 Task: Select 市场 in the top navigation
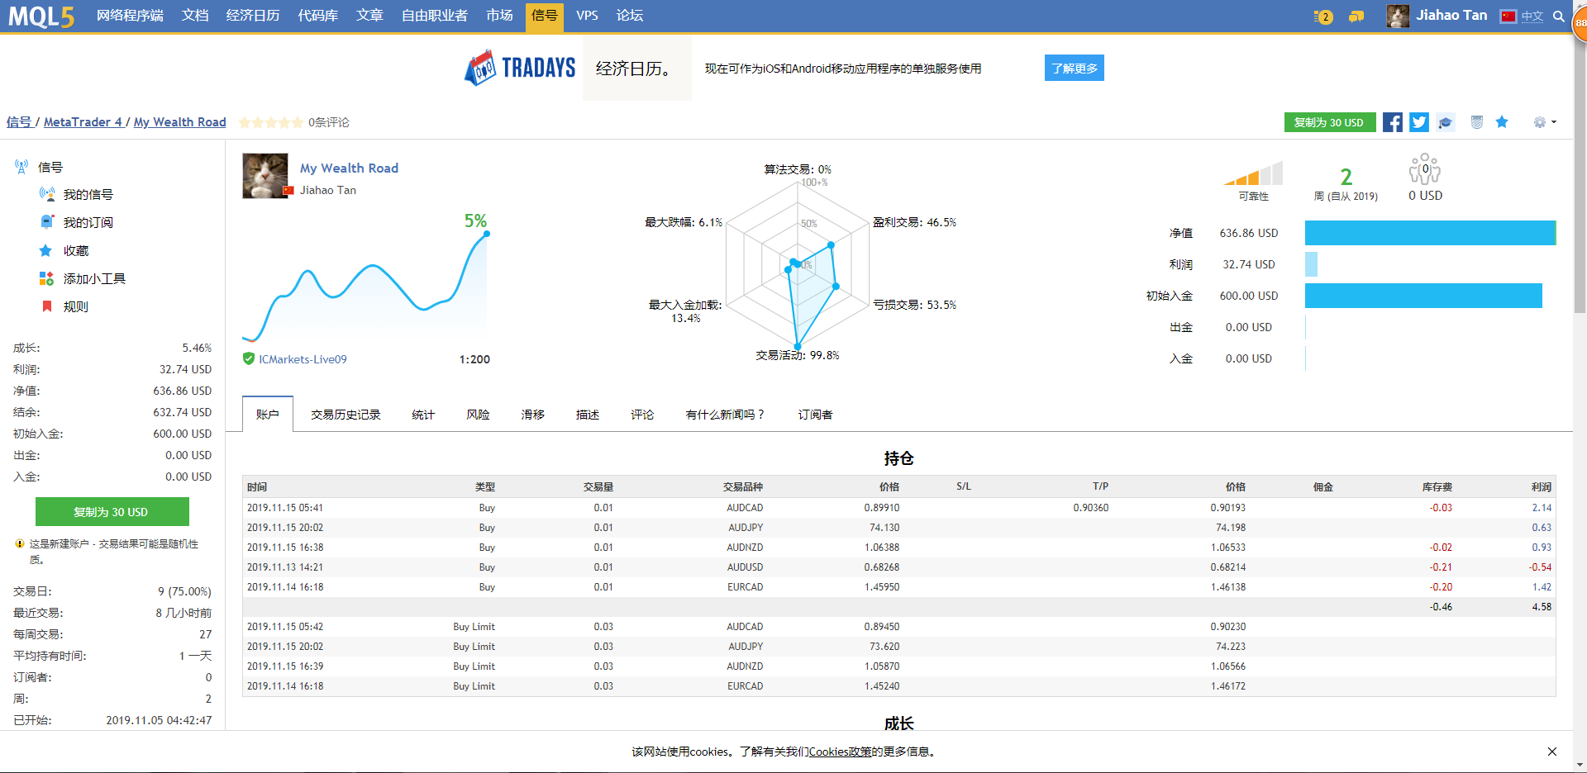pyautogui.click(x=499, y=16)
